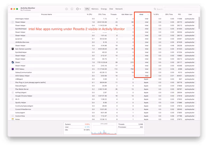The height and width of the screenshot is (147, 208).
Task: Select the diskimages-helper process row
Action: pyautogui.click(x=103, y=19)
